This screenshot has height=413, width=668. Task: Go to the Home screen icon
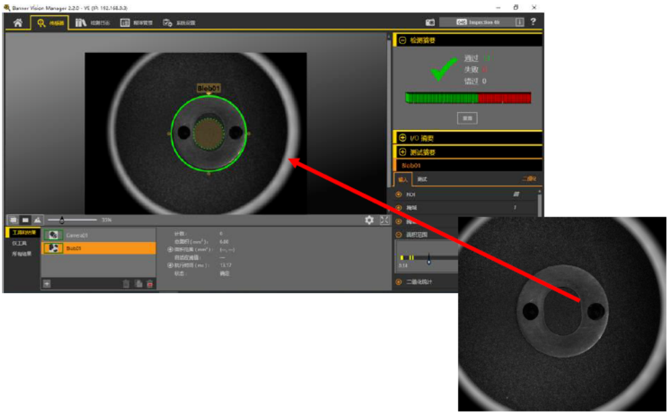point(18,23)
